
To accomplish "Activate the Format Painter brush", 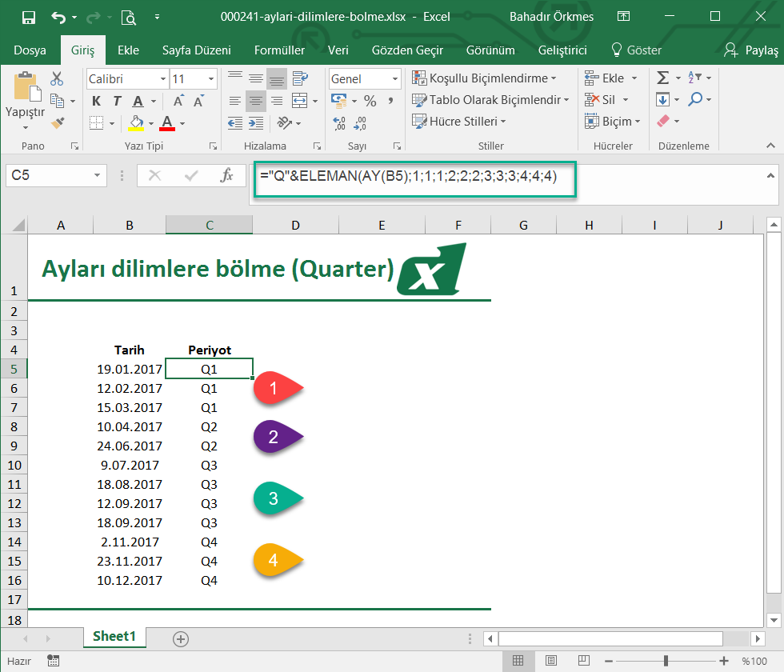I will point(58,122).
